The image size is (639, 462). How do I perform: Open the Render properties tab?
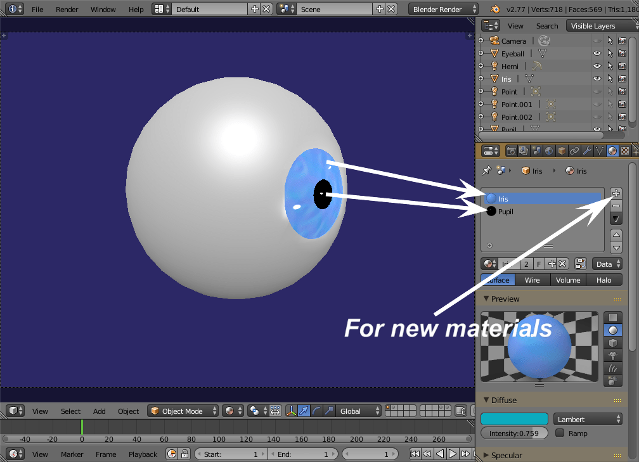coord(512,150)
